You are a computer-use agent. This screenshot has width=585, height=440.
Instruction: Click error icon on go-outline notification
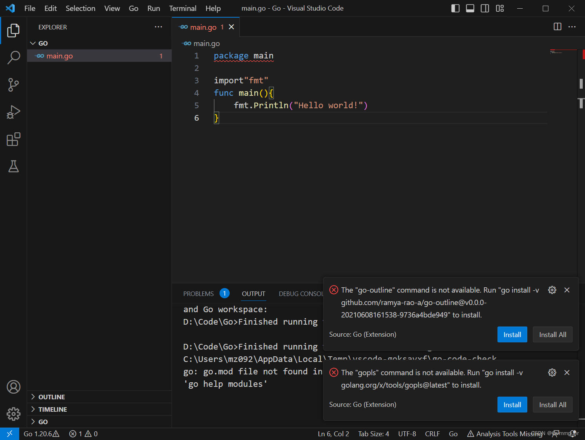click(334, 290)
